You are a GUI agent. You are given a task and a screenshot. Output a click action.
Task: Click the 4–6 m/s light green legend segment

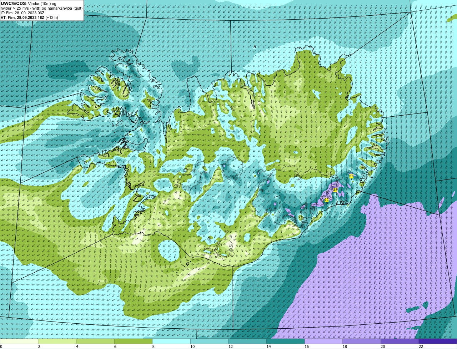(95, 341)
